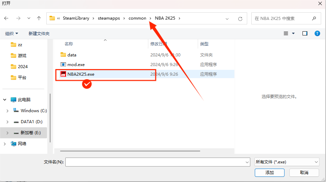326x182 pixels.
Task: Expand the Windows (C:) drive tree
Action: tap(8, 111)
